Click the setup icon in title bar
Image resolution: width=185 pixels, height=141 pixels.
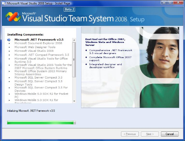coord(4,3)
